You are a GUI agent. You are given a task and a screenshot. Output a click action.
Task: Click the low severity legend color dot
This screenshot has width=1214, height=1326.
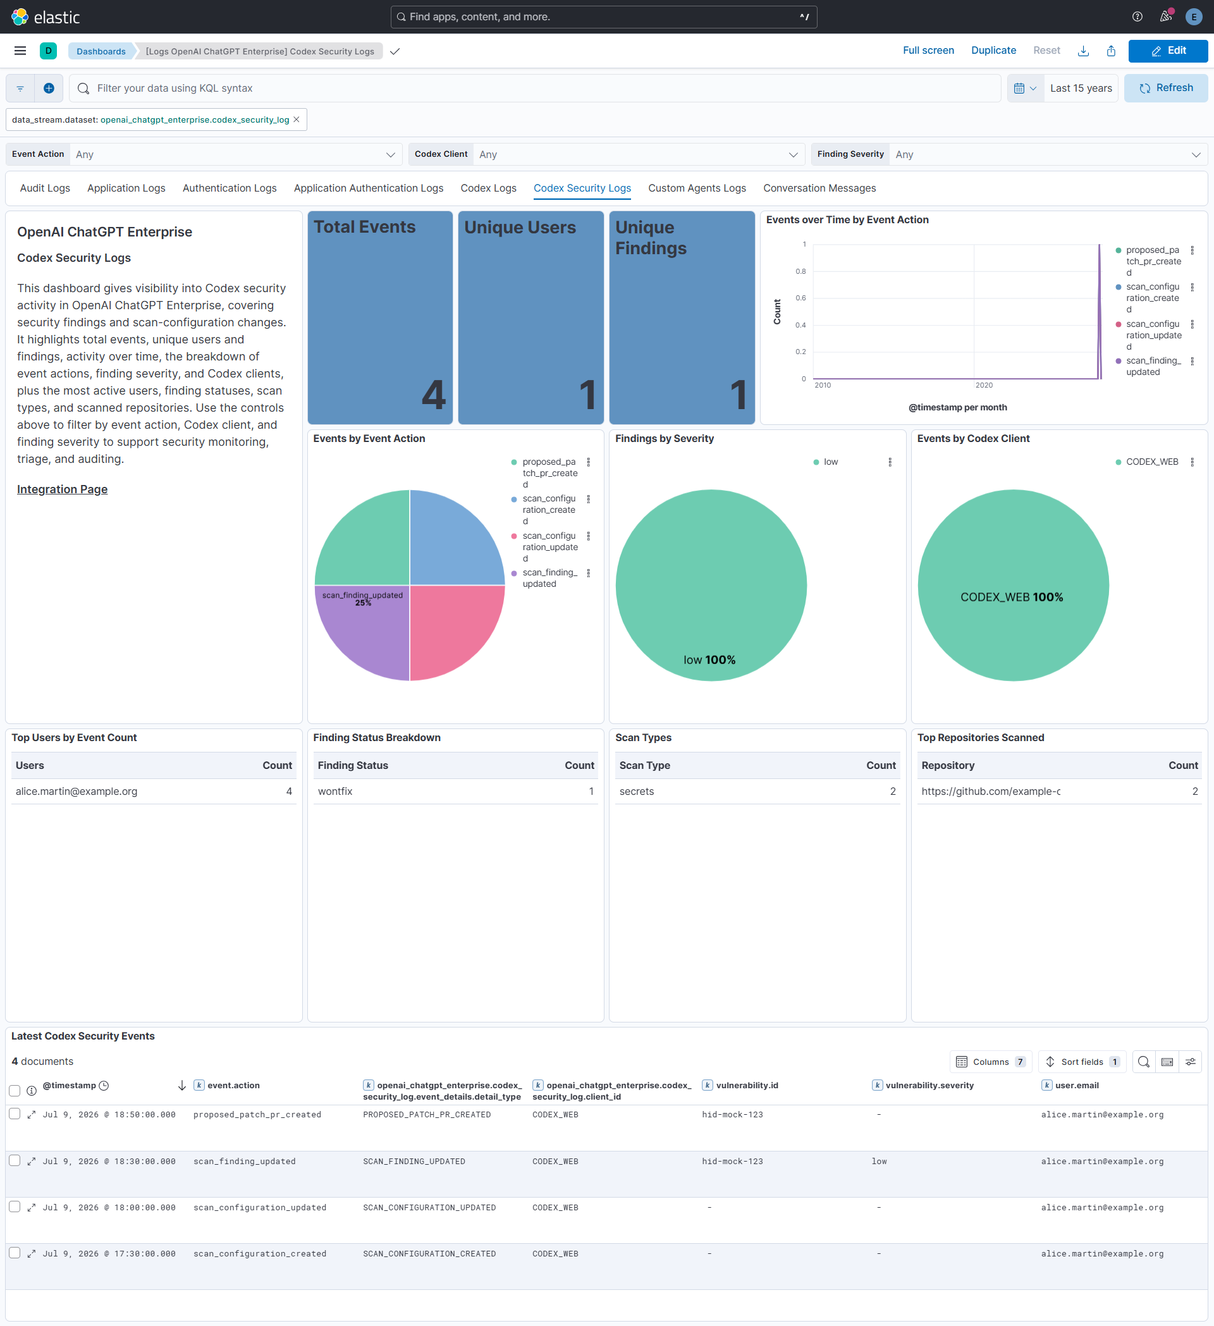(x=816, y=462)
